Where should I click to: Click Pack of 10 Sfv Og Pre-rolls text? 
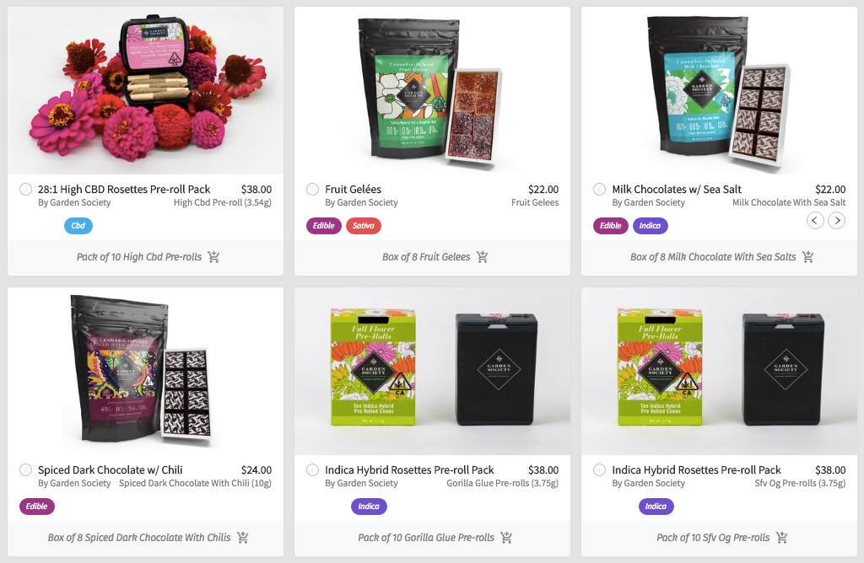point(713,538)
